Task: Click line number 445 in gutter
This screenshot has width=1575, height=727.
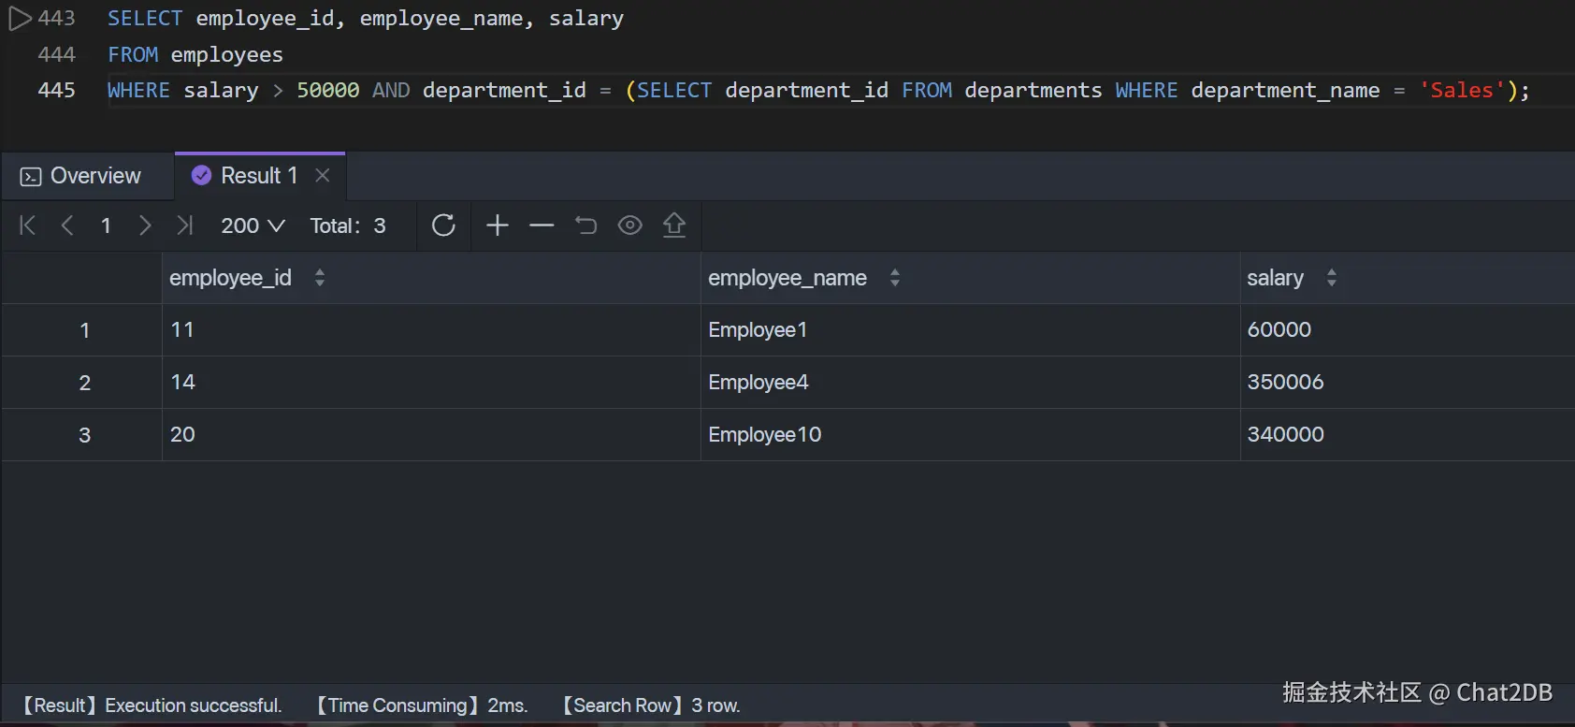Action: (x=56, y=91)
